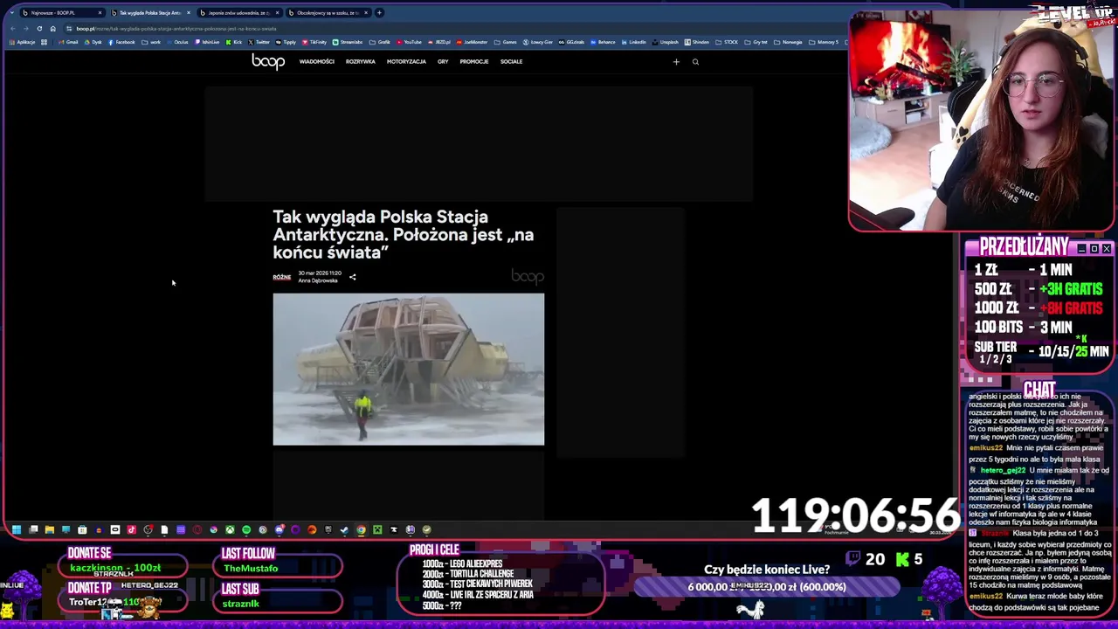Click the article headline Tak wygląda Polska Stacja
The image size is (1118, 629).
403,234
